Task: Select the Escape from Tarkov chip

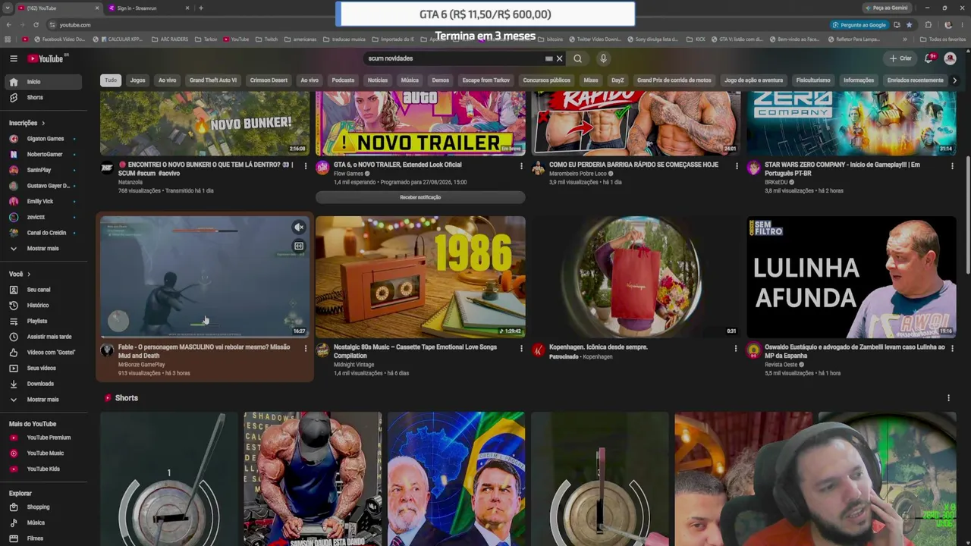Action: coord(486,80)
